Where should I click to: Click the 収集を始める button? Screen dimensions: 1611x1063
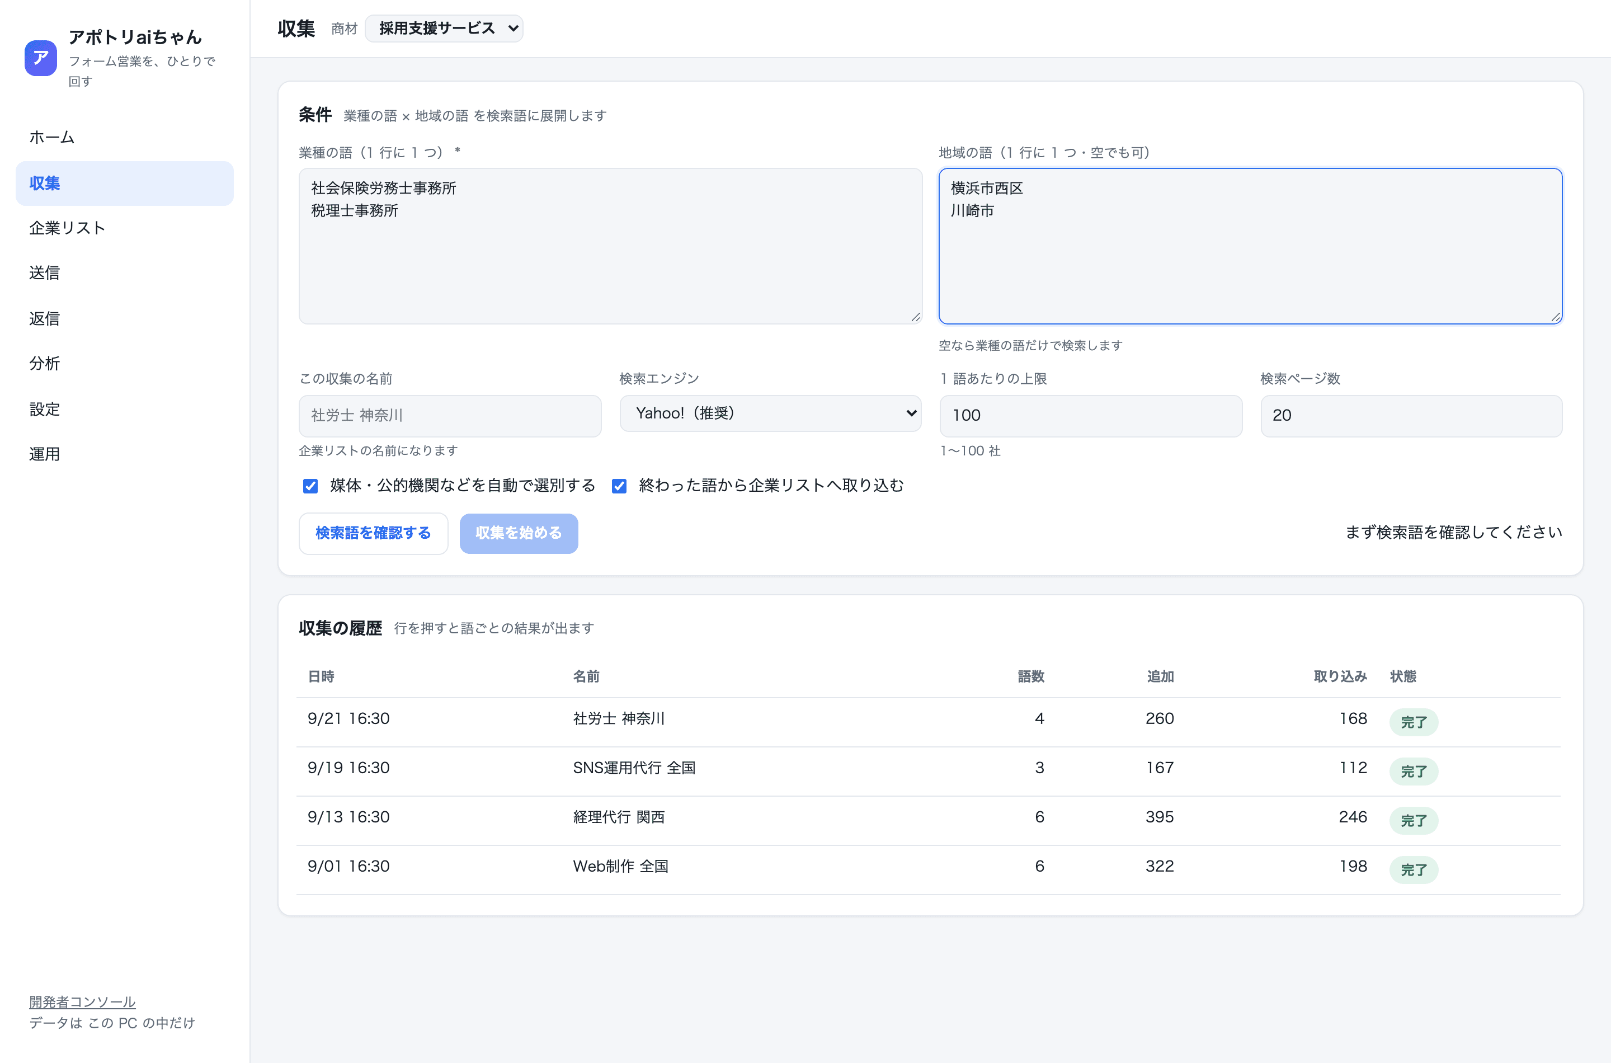click(519, 534)
